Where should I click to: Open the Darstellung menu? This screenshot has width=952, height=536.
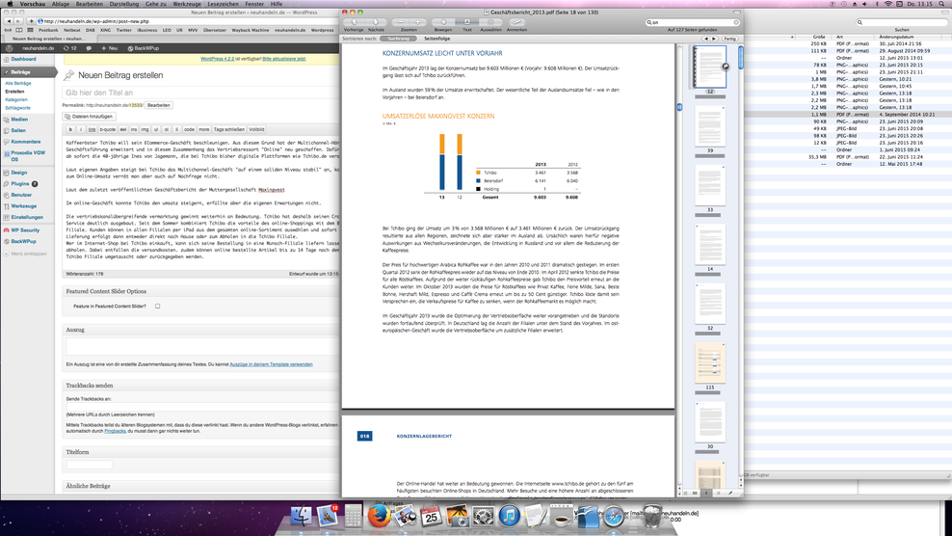pyautogui.click(x=124, y=4)
